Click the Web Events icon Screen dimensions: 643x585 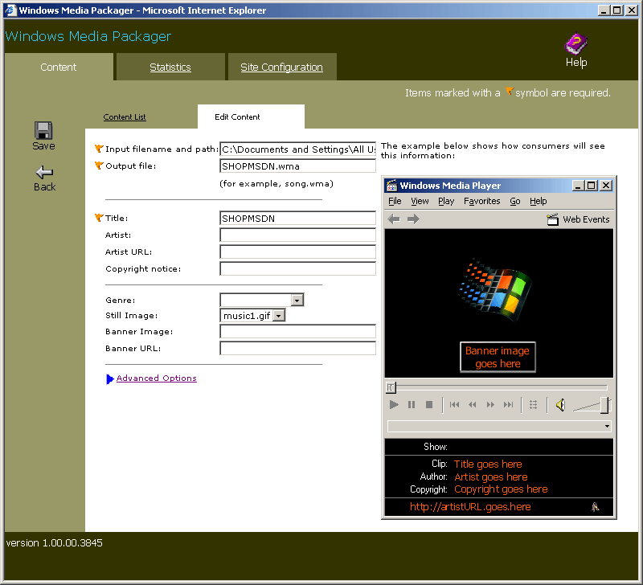pos(553,219)
